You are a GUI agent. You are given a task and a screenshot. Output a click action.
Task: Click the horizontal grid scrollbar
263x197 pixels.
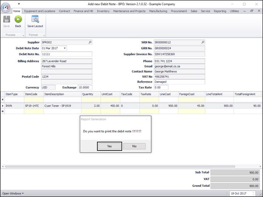click(120, 166)
